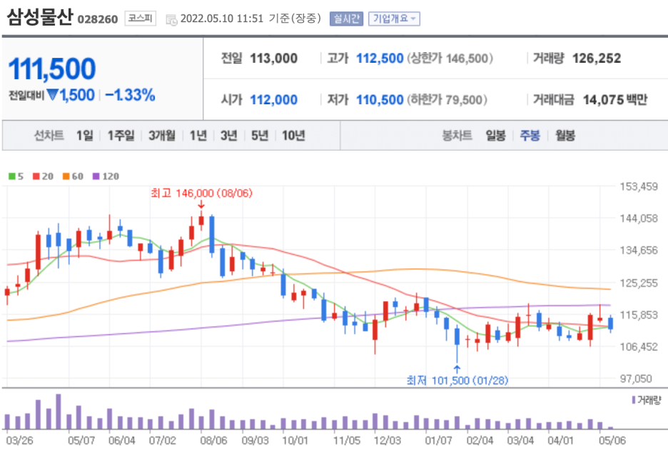Click the stock code 028260
Viewport: 668px width, 452px height.
[x=98, y=19]
